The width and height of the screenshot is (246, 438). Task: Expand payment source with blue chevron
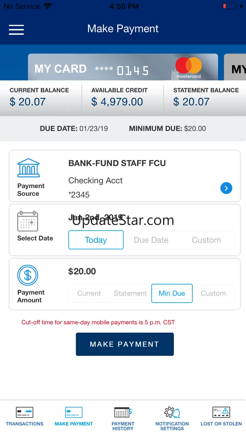[226, 188]
